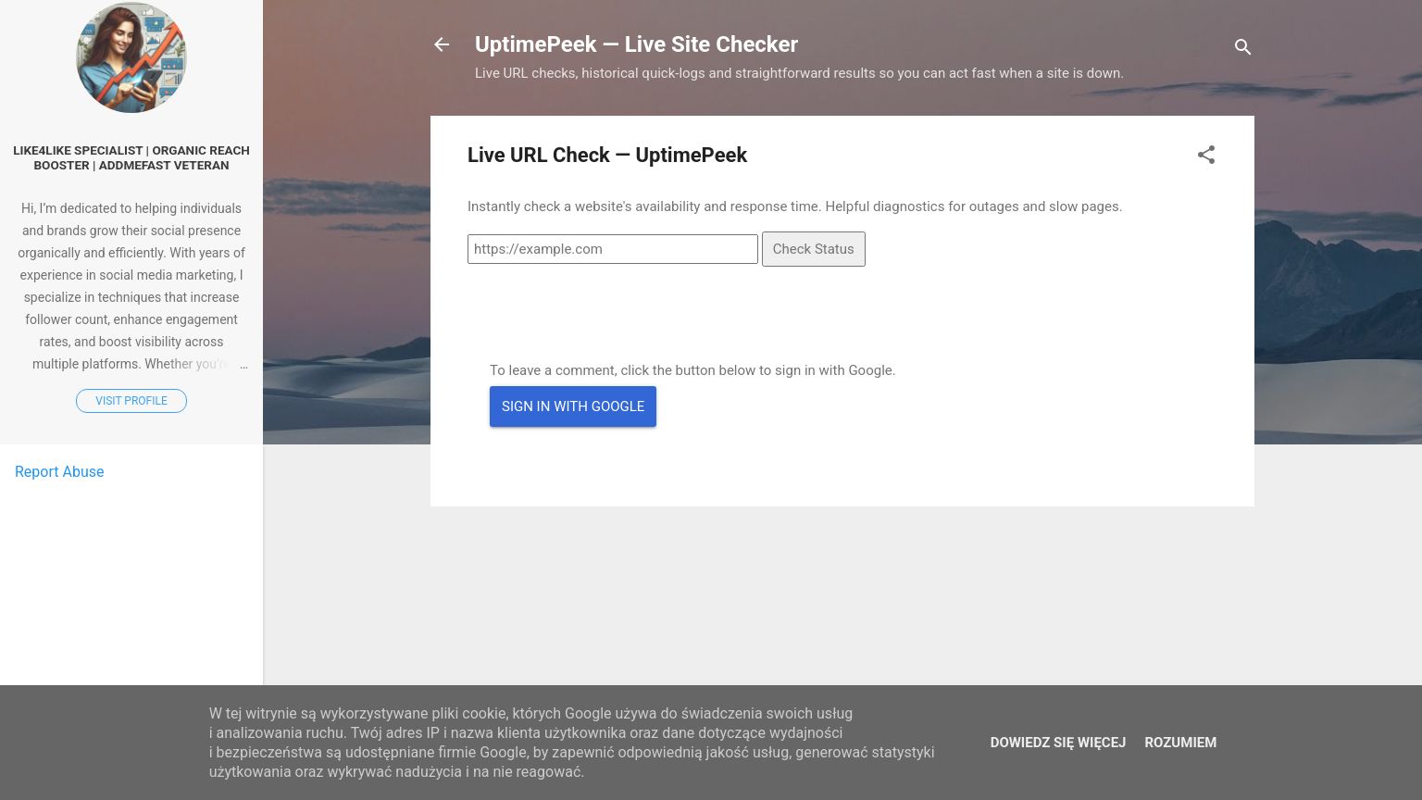
Task: Open the post titled Live URL Check — UptimePeek
Action: [x=607, y=155]
